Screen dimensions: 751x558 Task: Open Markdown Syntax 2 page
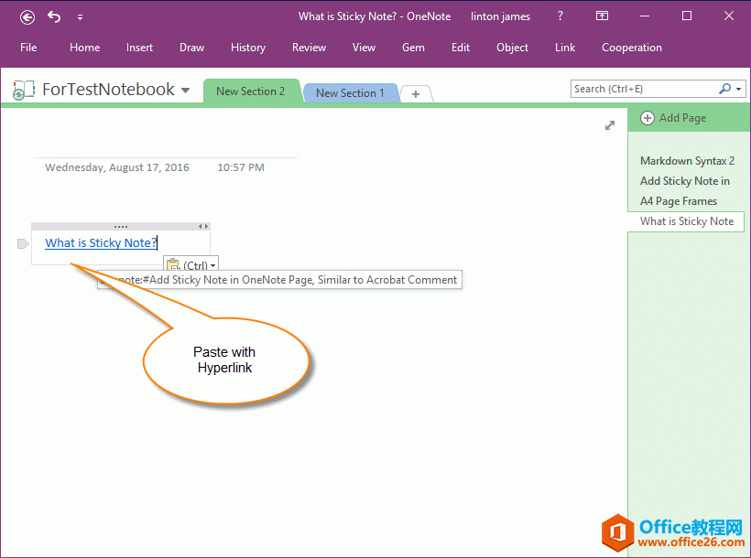[x=687, y=161]
